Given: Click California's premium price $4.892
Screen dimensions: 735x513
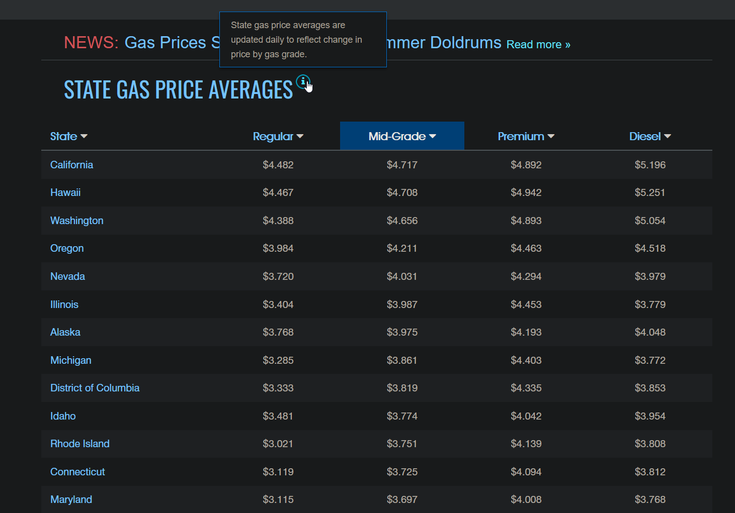Looking at the screenshot, I should [526, 165].
